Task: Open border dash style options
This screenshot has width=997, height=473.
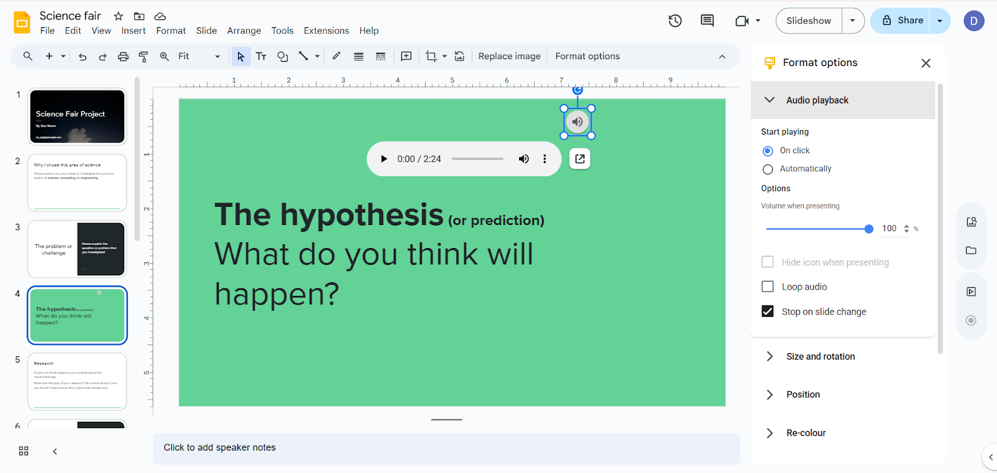Action: [381, 57]
